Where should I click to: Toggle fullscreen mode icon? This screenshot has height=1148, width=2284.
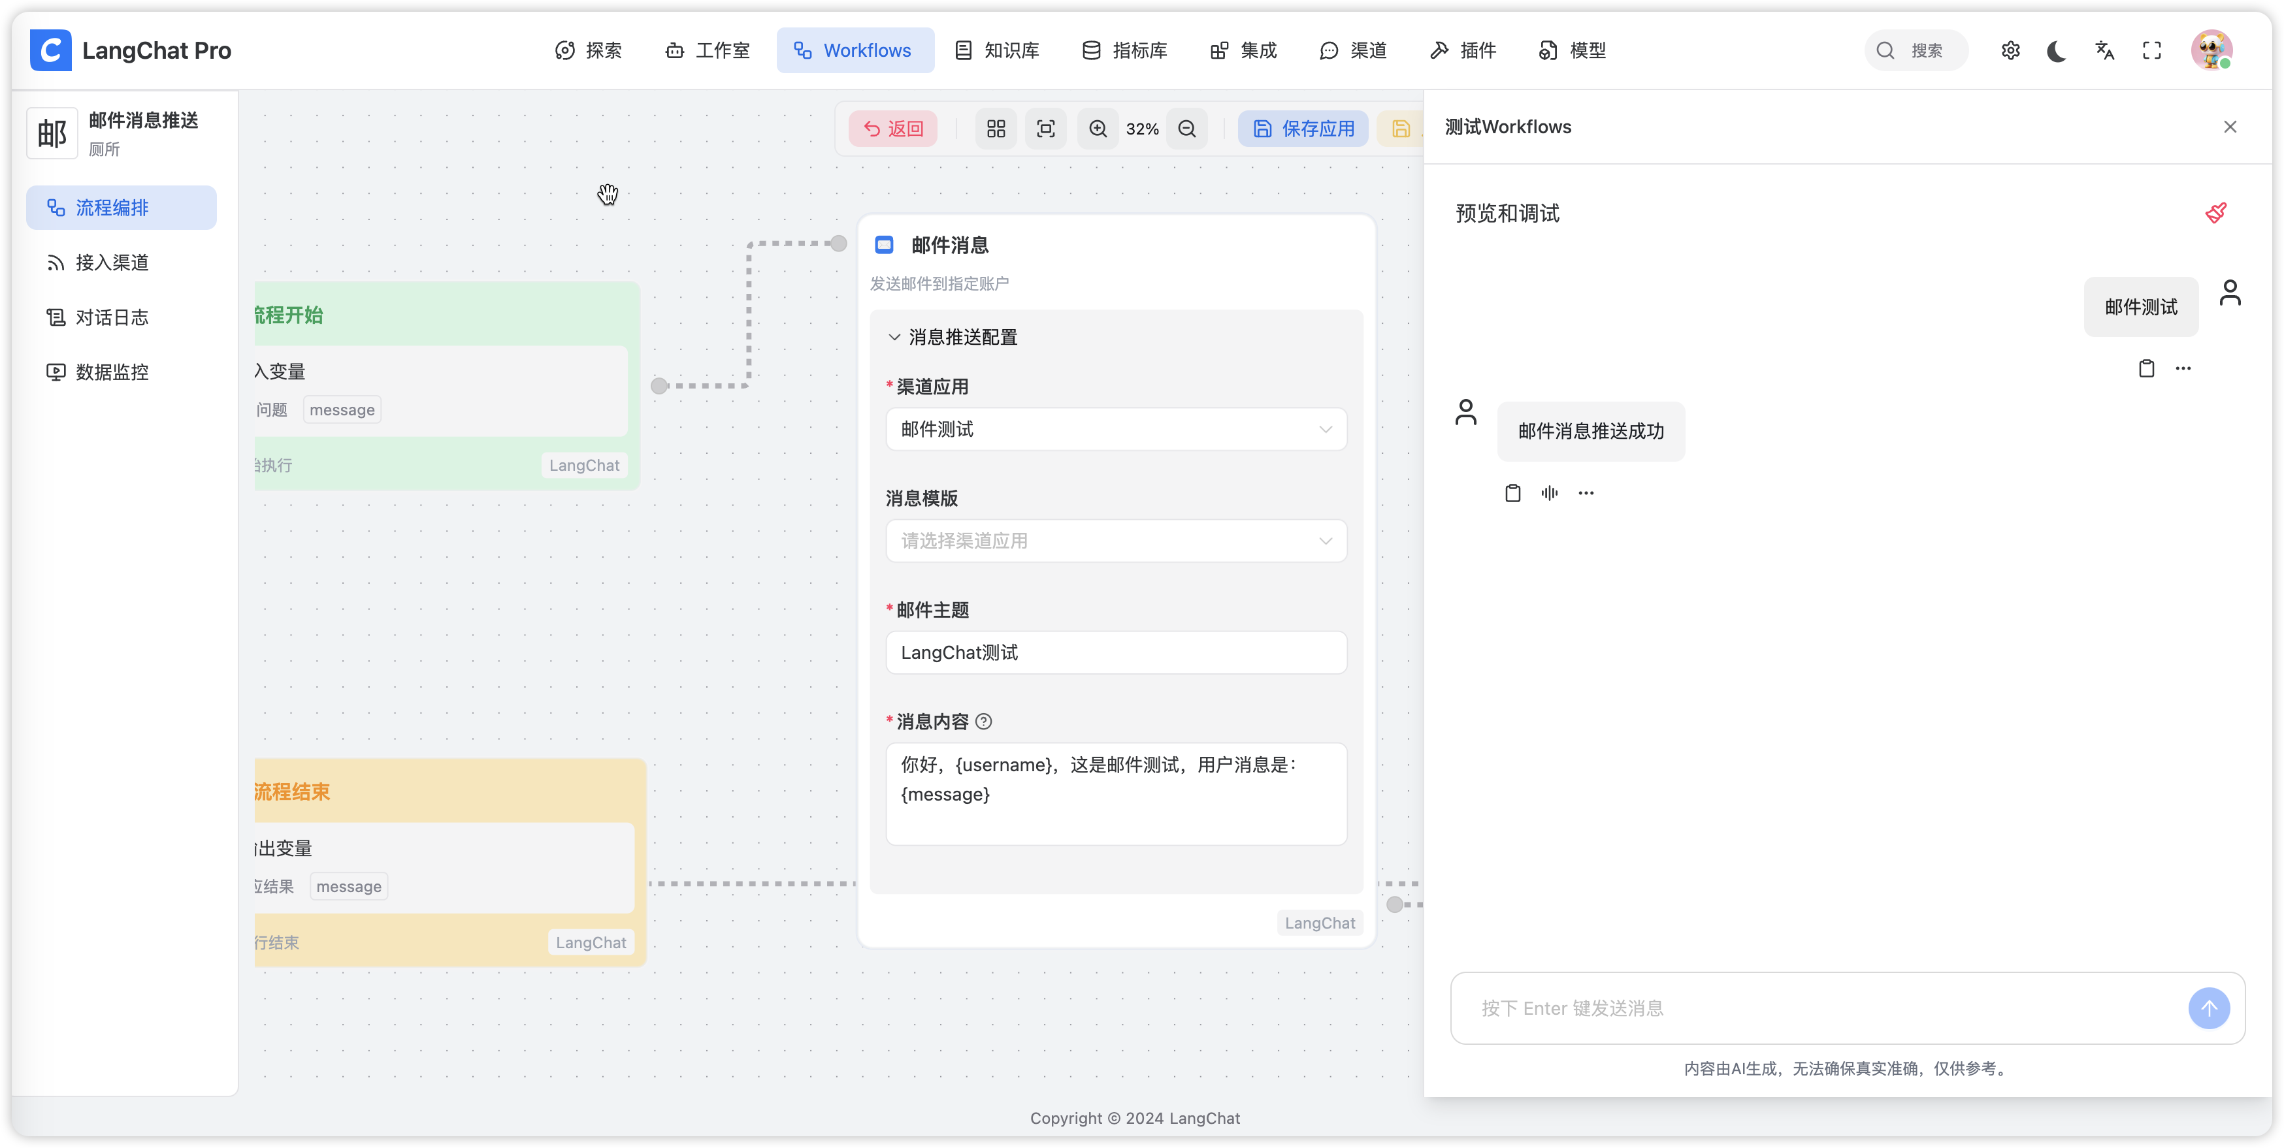pos(2152,50)
